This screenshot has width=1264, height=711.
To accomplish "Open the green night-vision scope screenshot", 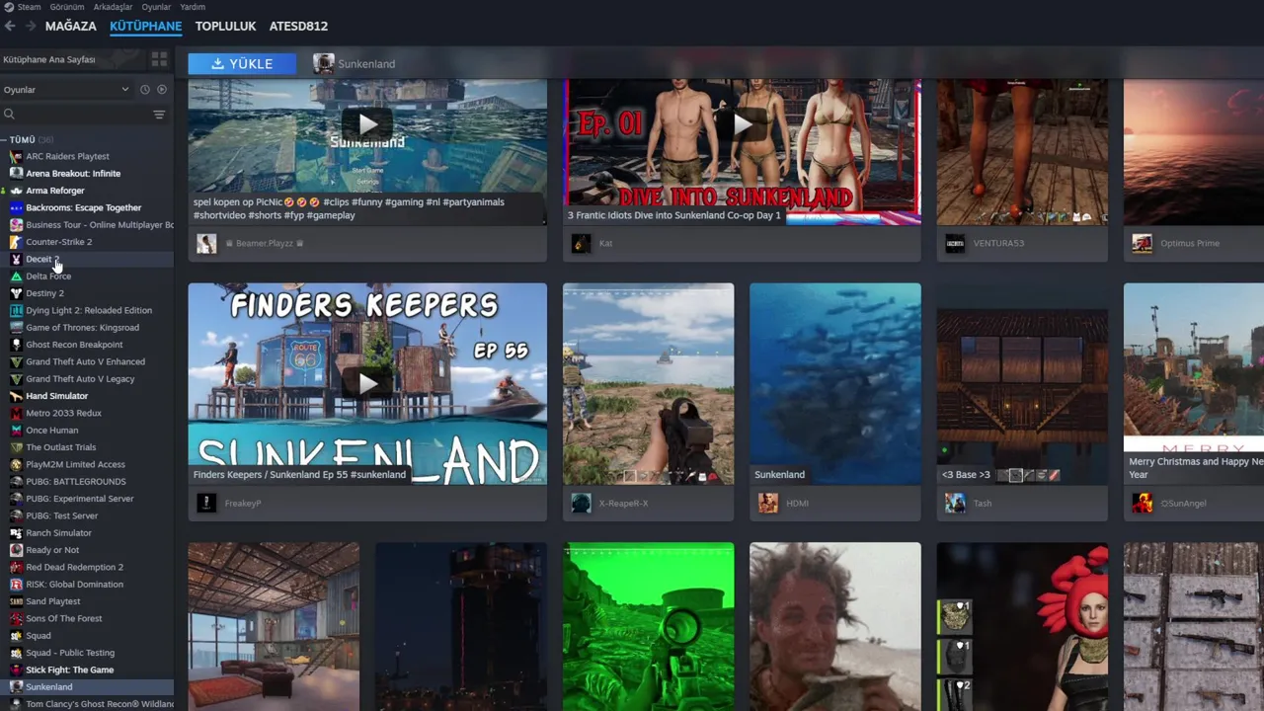I will point(649,626).
